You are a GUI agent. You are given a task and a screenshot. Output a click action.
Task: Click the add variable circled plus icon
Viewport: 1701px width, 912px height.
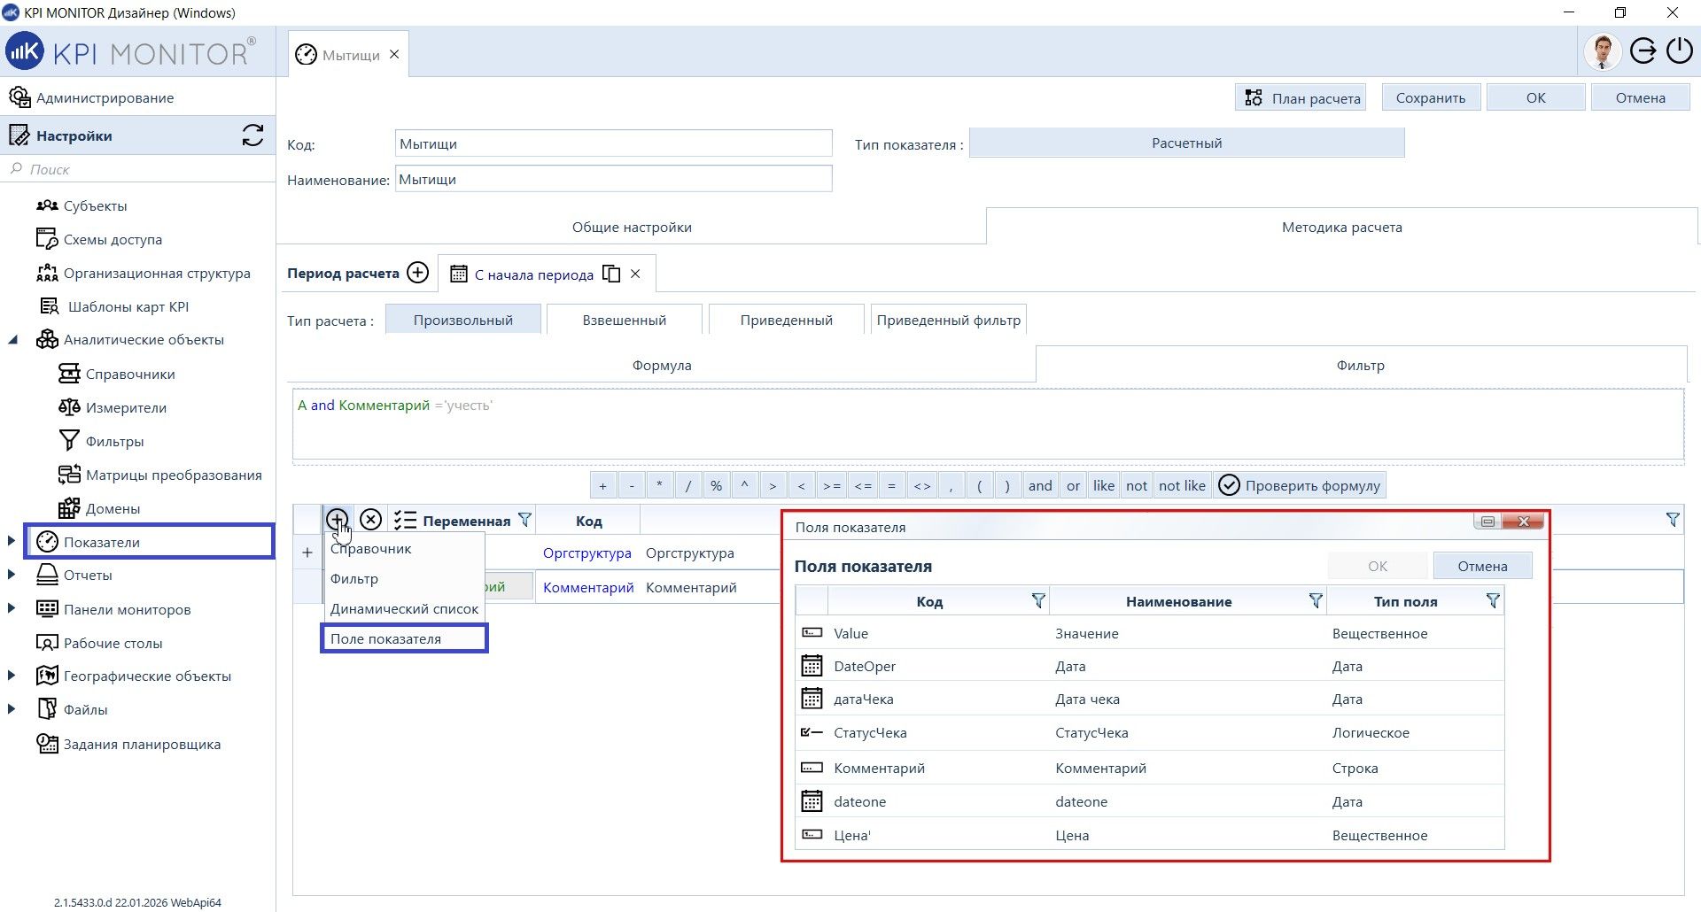point(337,520)
